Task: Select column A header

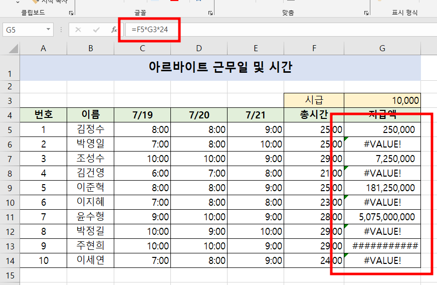Action: tap(43, 48)
